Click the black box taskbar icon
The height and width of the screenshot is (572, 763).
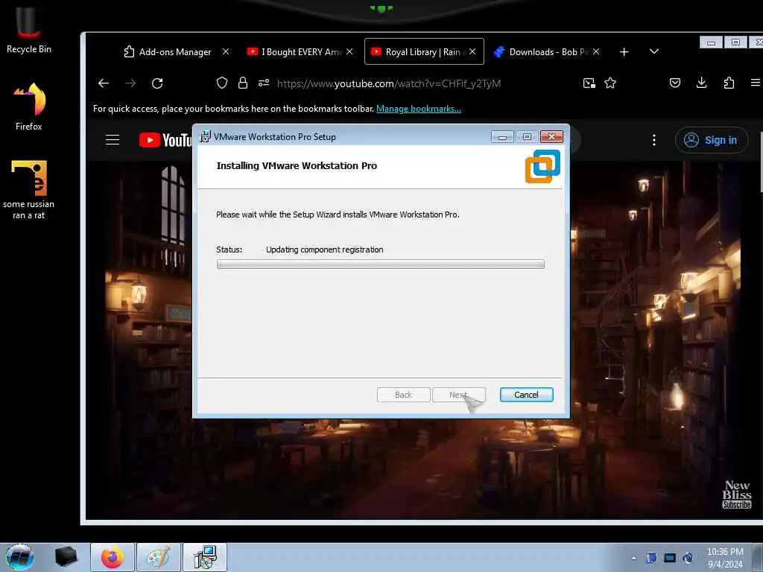[66, 557]
